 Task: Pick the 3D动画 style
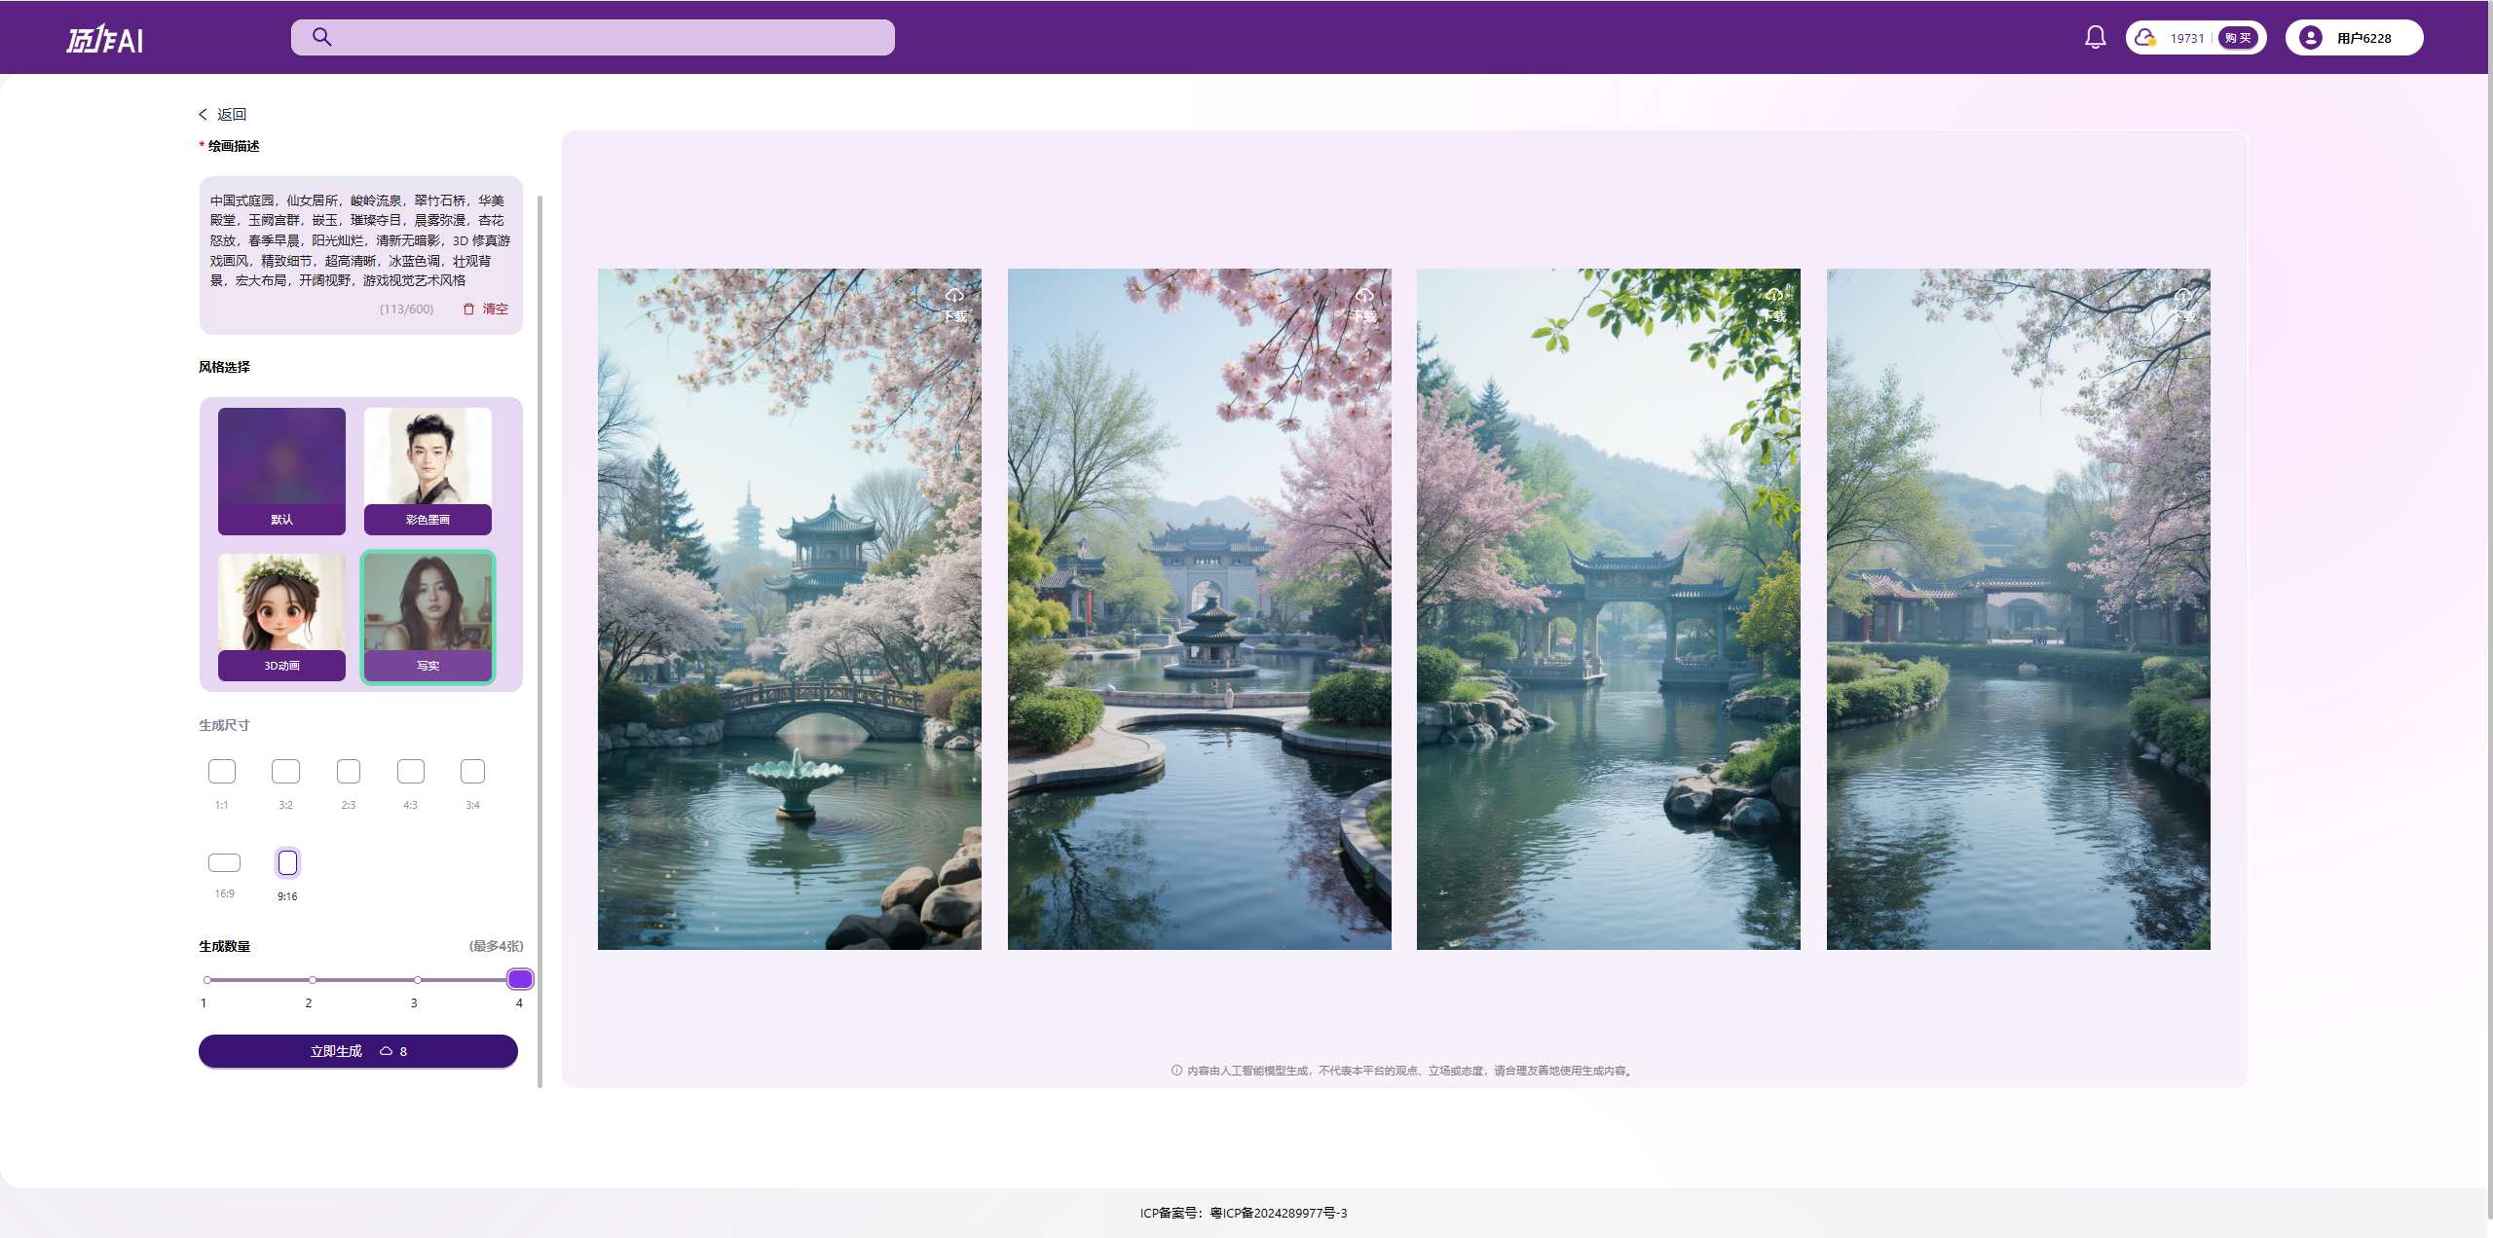click(x=281, y=617)
